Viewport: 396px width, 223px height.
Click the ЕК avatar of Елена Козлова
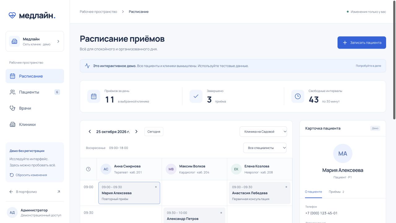coord(236,169)
